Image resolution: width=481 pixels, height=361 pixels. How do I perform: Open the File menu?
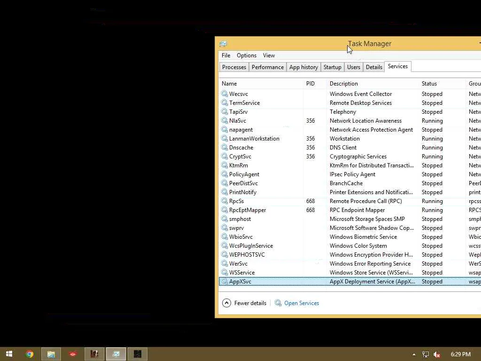tap(226, 55)
